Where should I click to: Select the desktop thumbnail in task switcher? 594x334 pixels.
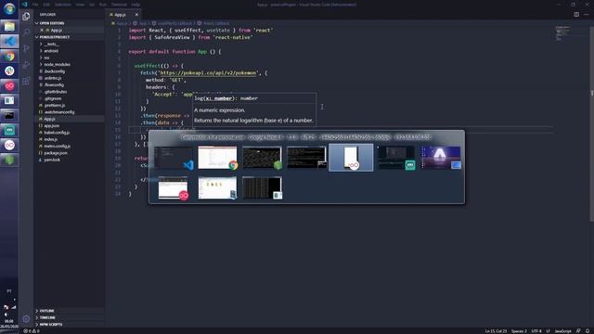[441, 158]
